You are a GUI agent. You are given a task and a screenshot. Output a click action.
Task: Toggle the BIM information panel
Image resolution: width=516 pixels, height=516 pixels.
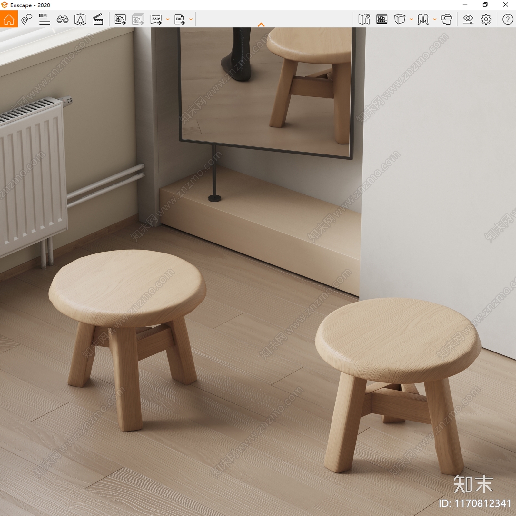(x=44, y=19)
